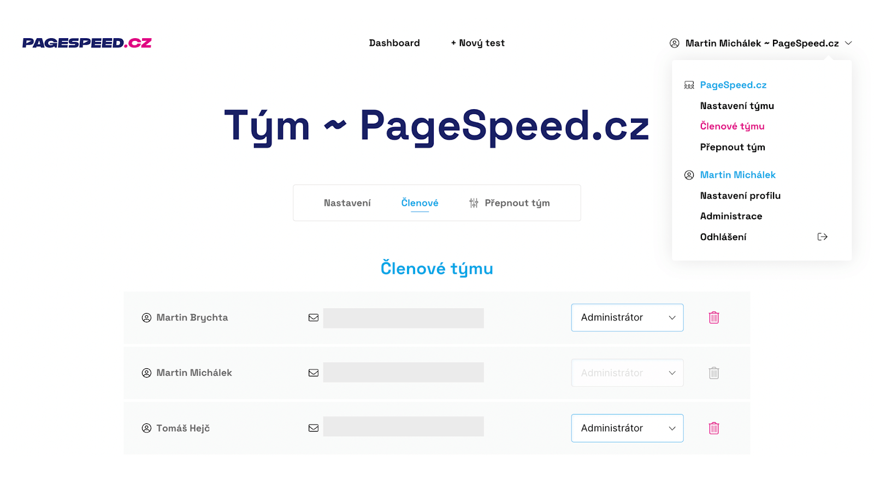Collapse the user account menu chevron
The image size is (874, 491).
pyautogui.click(x=848, y=43)
